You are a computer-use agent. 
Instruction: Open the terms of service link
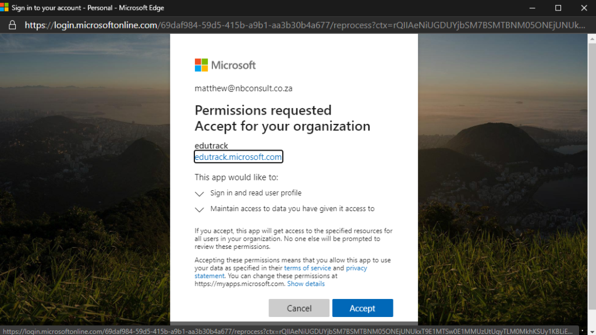click(307, 268)
